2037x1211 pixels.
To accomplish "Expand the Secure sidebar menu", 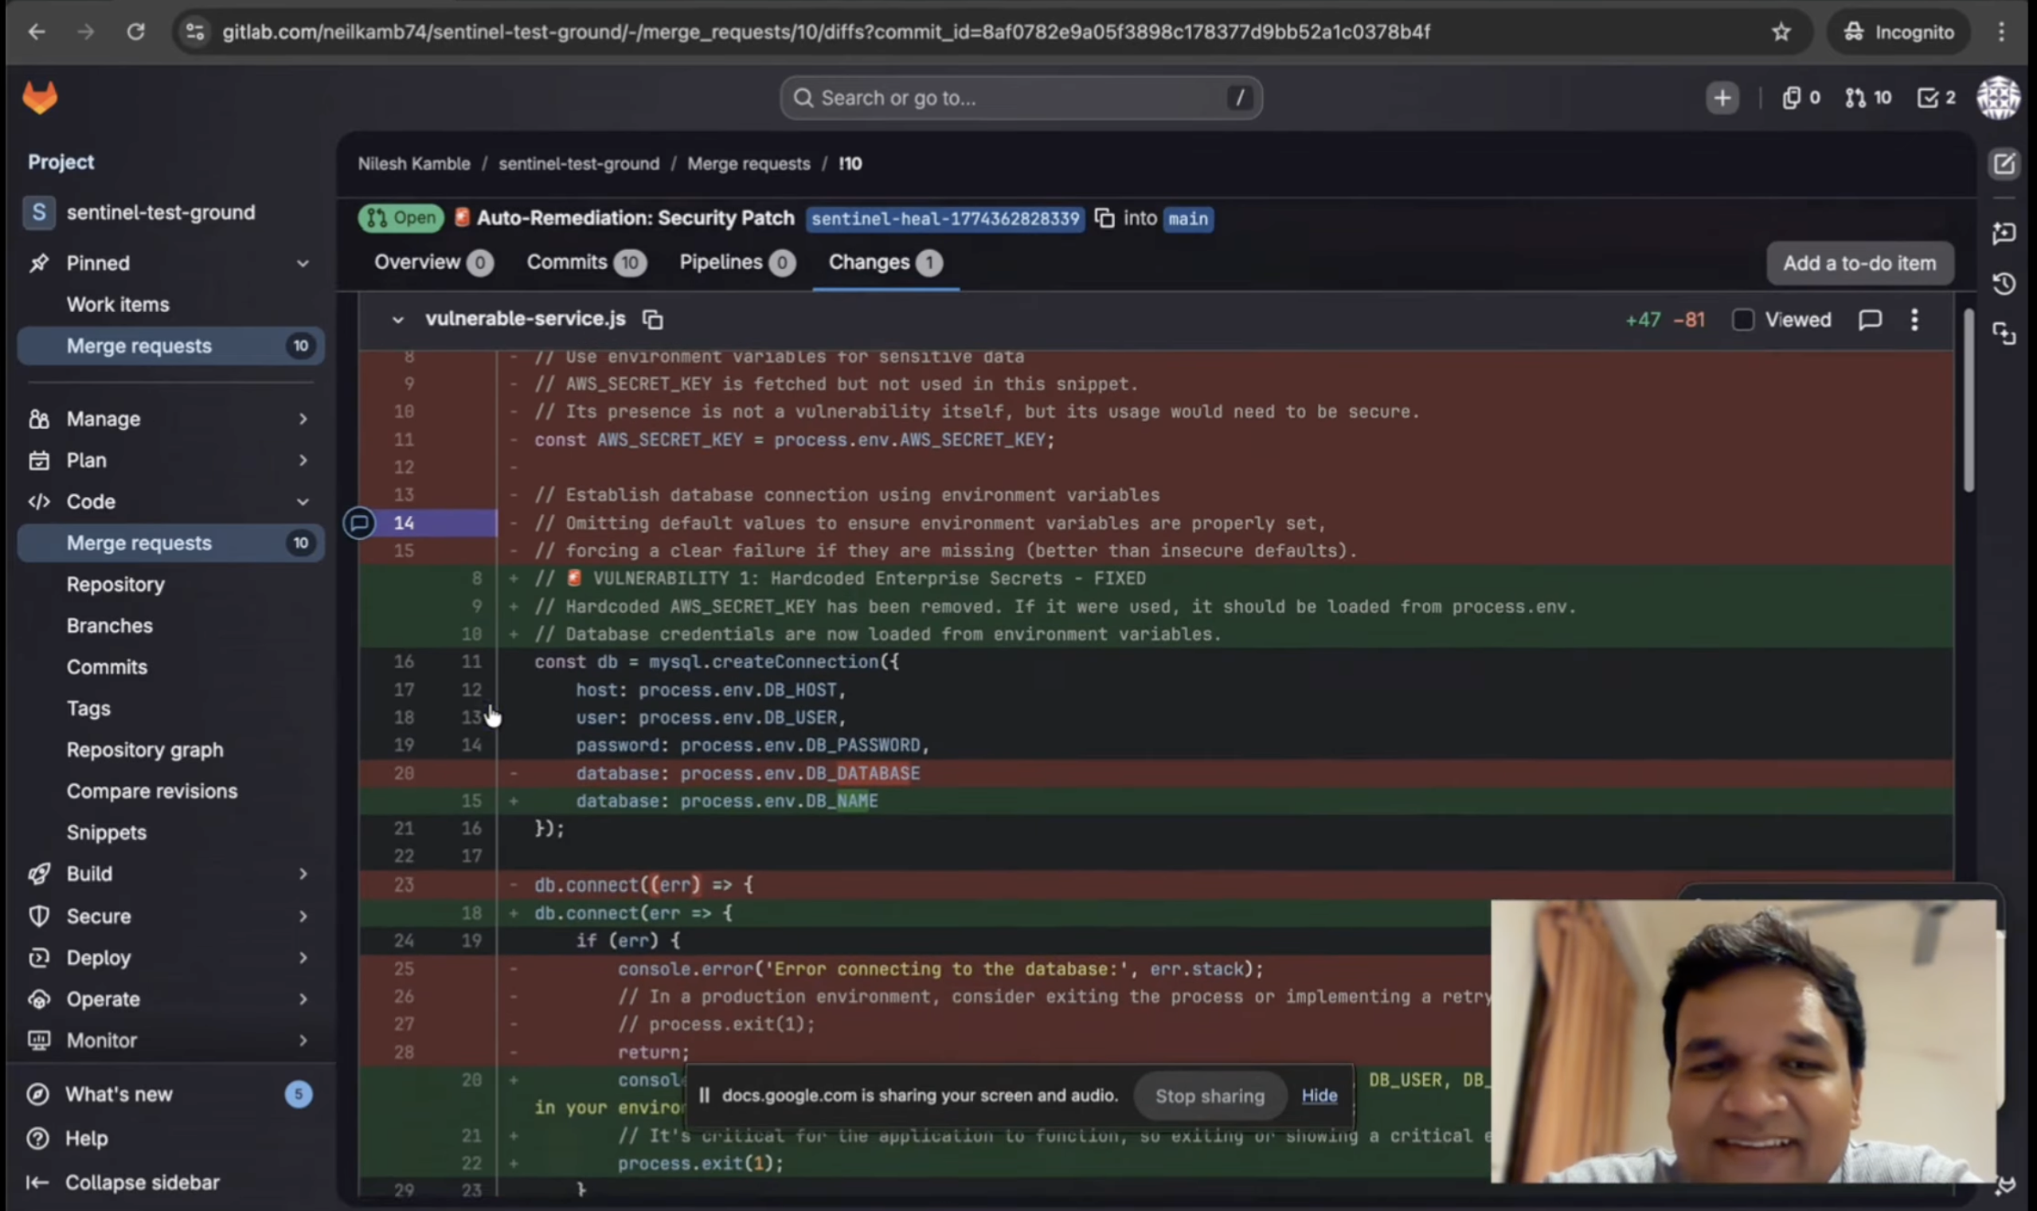I will point(303,916).
